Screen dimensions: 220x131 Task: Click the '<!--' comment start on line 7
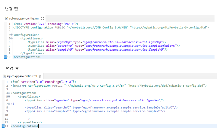pyautogui.click(x=14, y=104)
